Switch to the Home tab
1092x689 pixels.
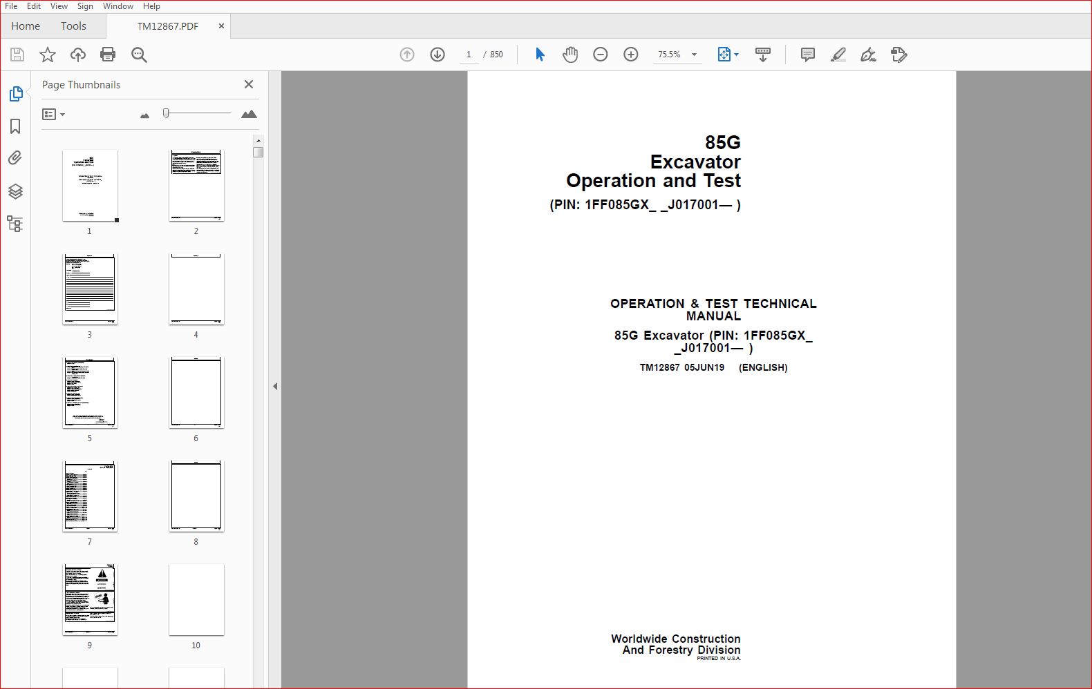click(x=26, y=26)
